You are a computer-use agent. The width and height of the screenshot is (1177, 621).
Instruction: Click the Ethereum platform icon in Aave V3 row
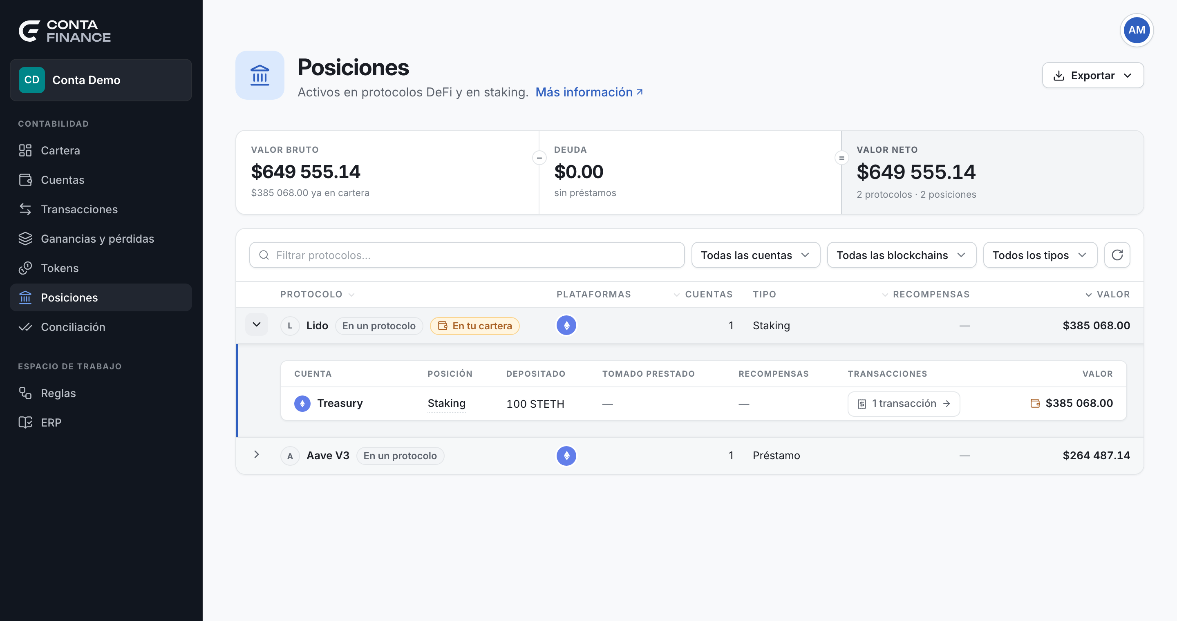tap(566, 455)
